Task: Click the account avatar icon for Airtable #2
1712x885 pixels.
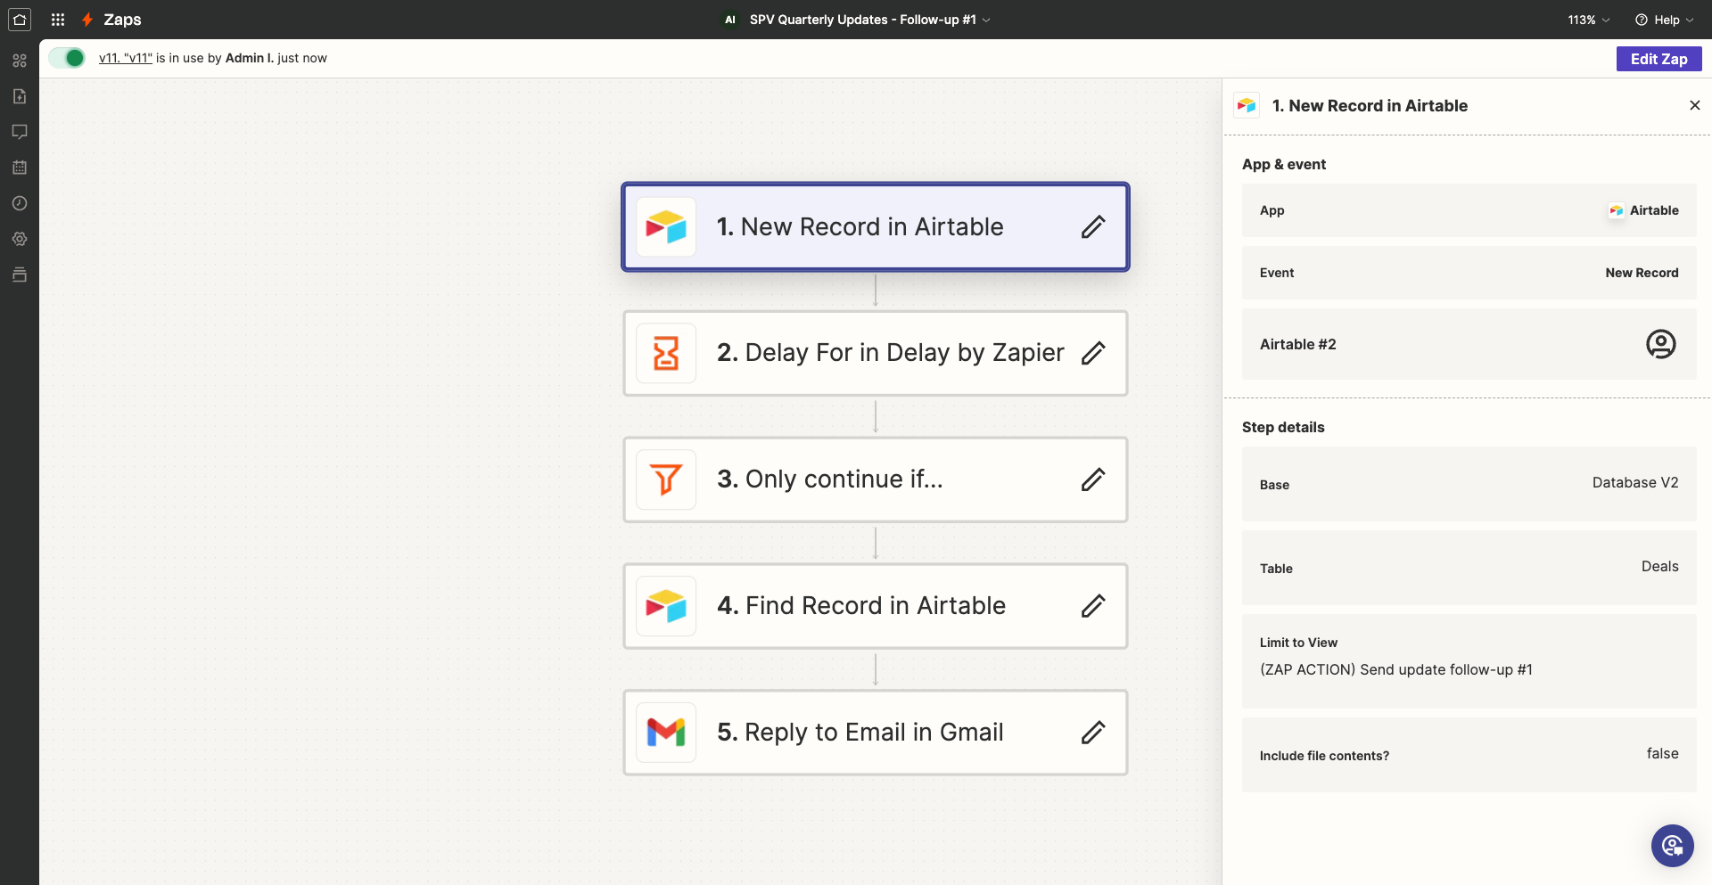Action: [x=1660, y=344]
